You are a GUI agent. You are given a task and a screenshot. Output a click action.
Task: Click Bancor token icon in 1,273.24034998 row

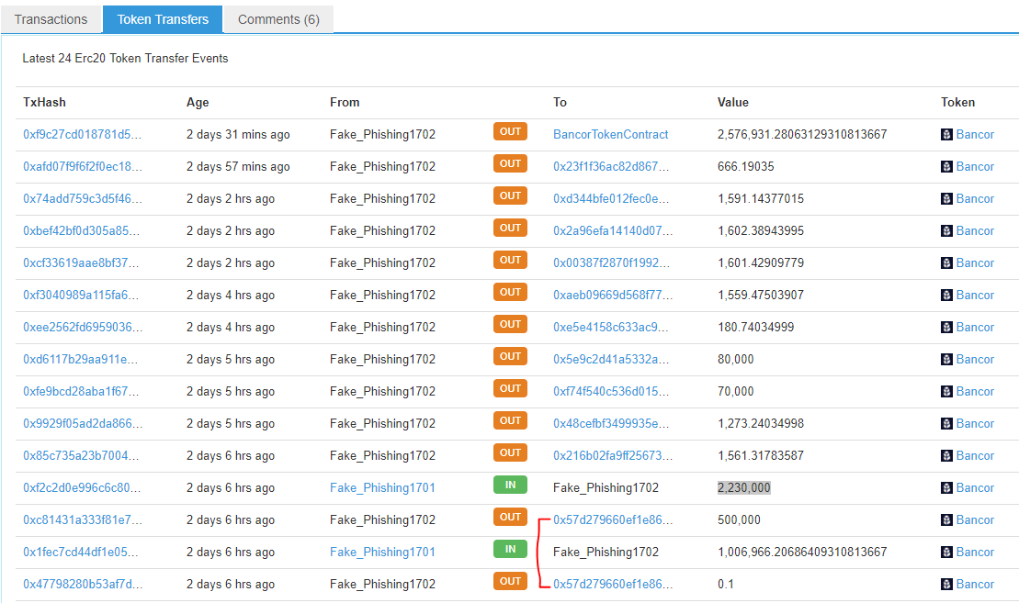click(946, 423)
